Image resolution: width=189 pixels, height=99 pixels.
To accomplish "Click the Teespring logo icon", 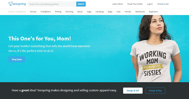I will pyautogui.click(x=10, y=4).
